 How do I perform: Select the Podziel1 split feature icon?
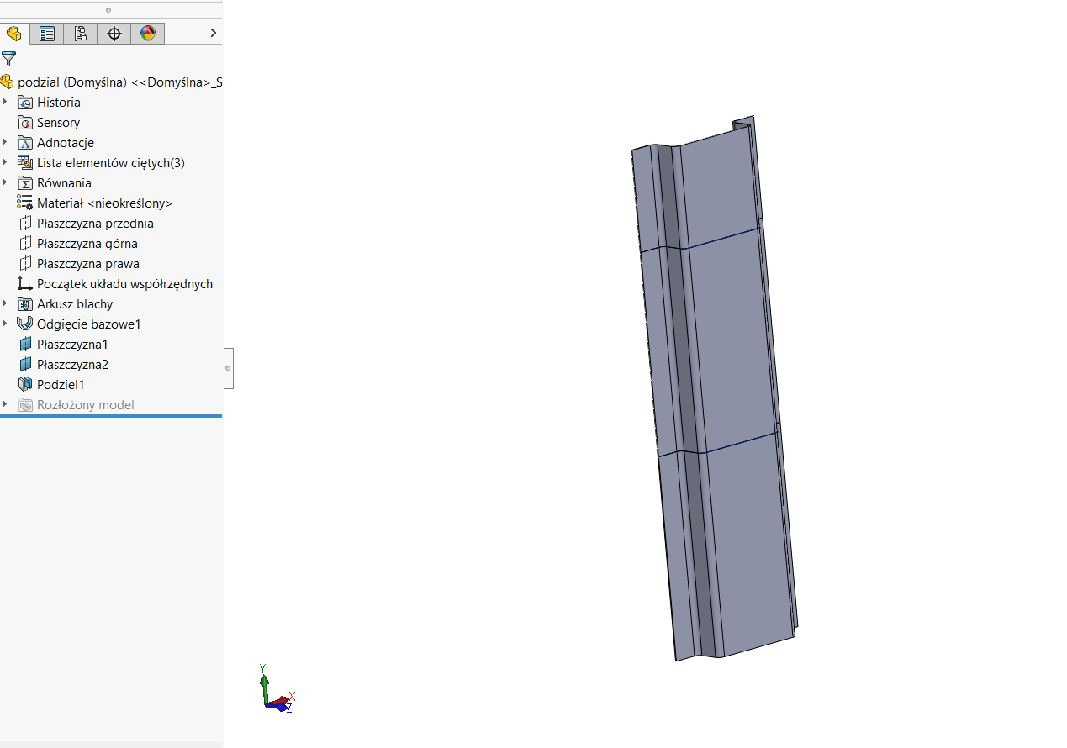pyautogui.click(x=25, y=385)
